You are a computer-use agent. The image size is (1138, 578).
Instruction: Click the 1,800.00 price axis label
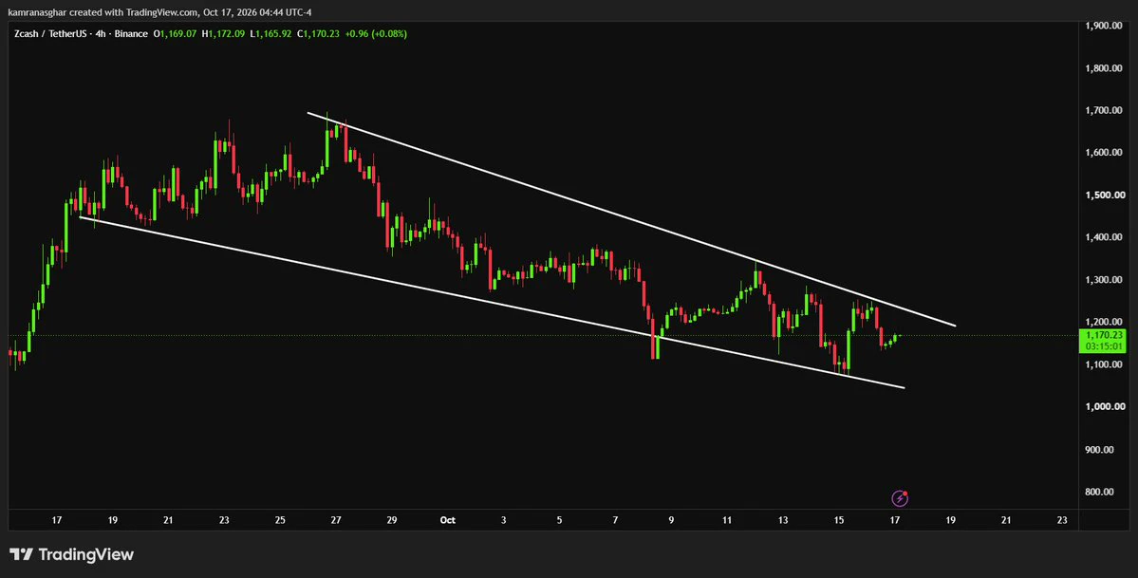pos(1103,68)
